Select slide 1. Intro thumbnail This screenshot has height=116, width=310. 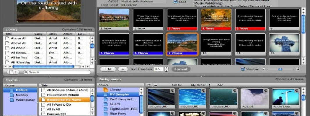tap(114, 19)
